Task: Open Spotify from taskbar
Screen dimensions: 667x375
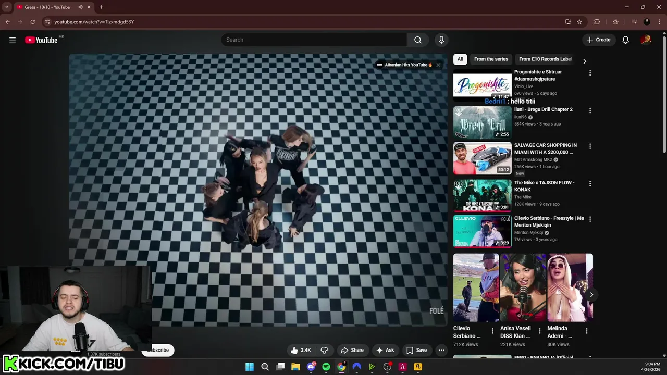Action: pyautogui.click(x=326, y=367)
